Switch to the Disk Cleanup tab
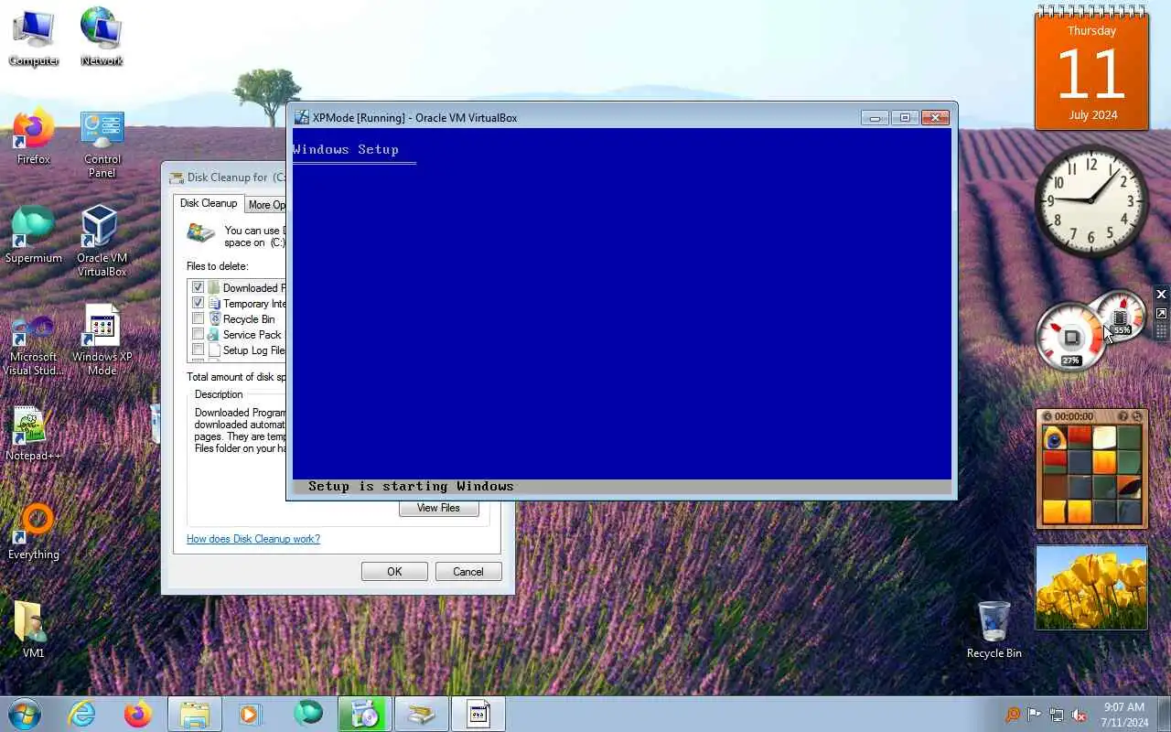The image size is (1171, 732). point(209,203)
